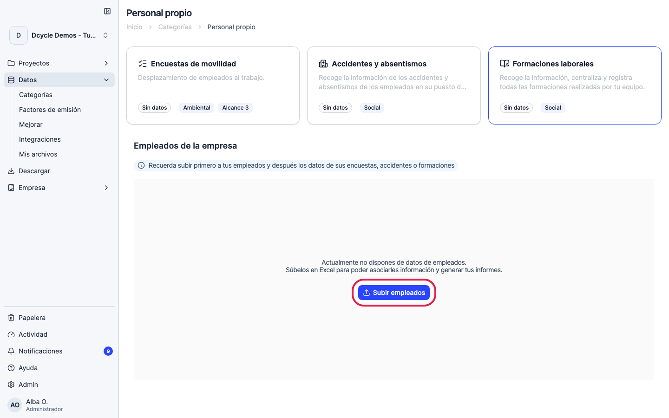Click the Descargar download icon

(11, 171)
